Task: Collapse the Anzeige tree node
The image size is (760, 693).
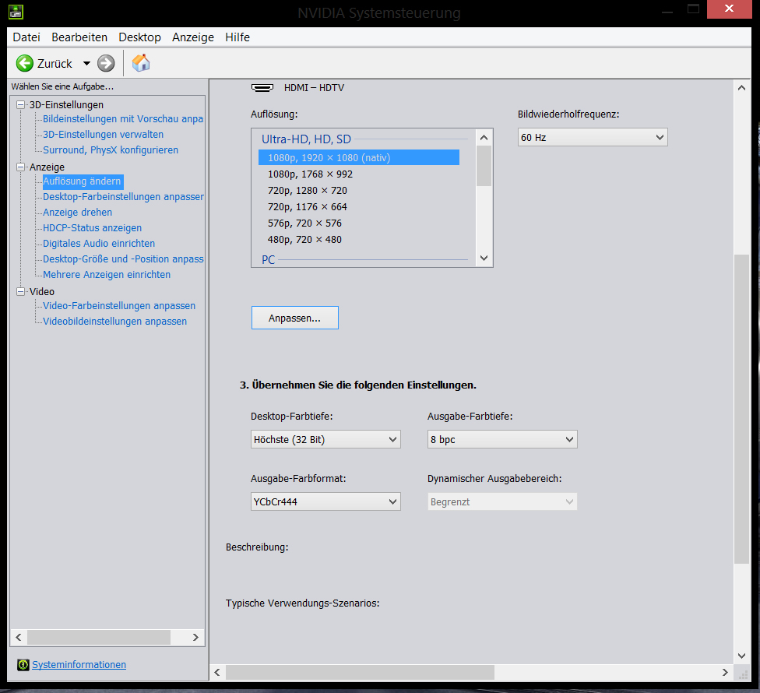Action: click(x=20, y=167)
